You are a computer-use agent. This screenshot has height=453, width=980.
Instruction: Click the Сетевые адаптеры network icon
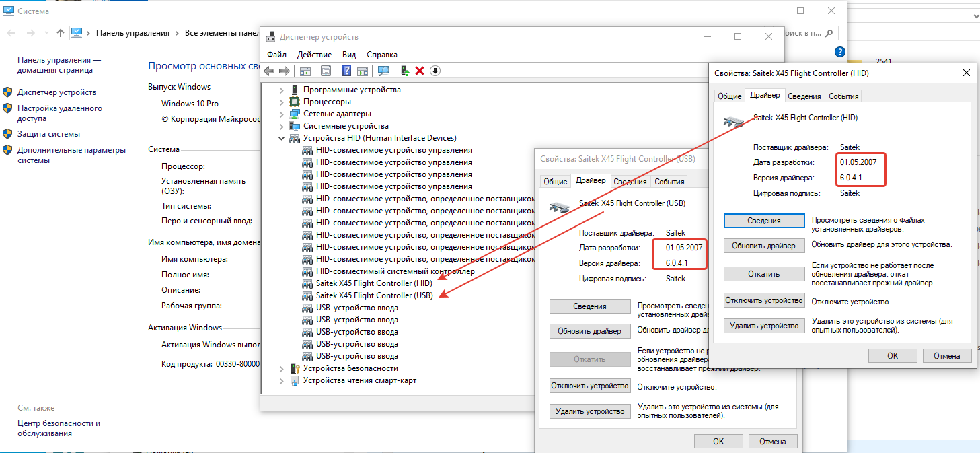[295, 114]
